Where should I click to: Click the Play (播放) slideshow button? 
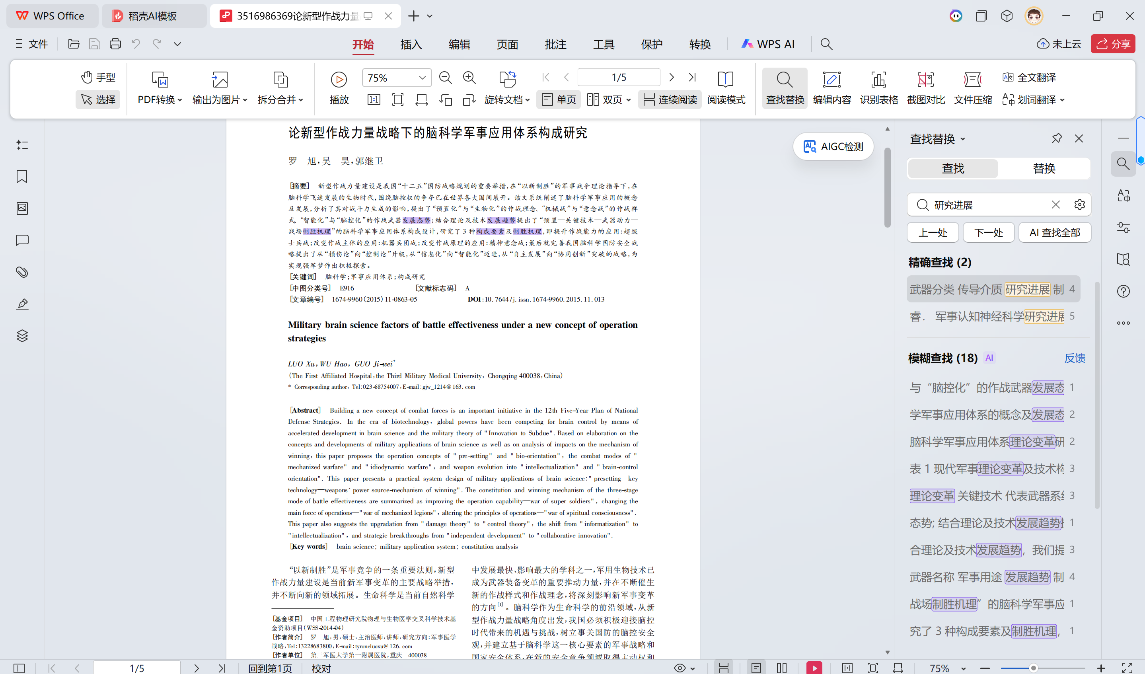[339, 89]
